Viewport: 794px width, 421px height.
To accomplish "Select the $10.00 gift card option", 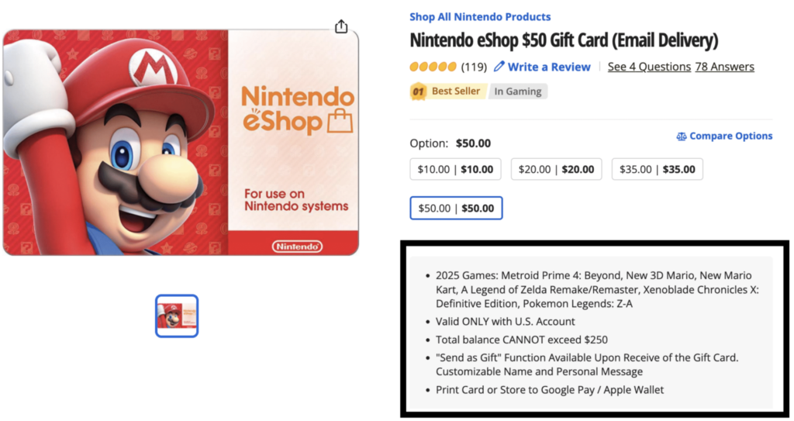I will (456, 169).
